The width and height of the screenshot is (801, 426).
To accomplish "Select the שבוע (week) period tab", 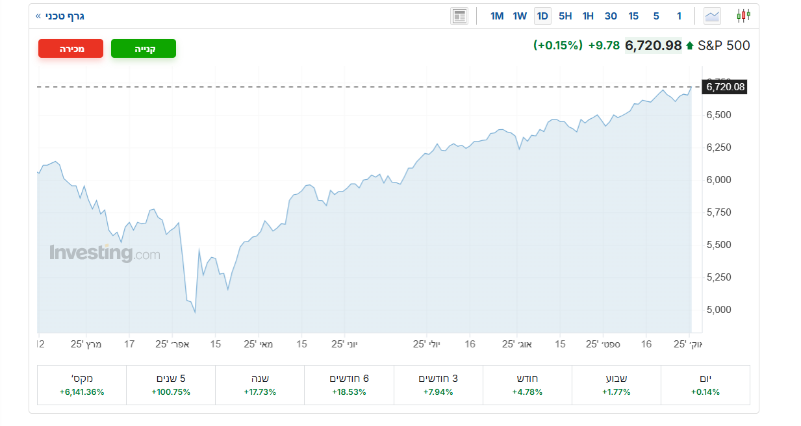I will (x=616, y=385).
